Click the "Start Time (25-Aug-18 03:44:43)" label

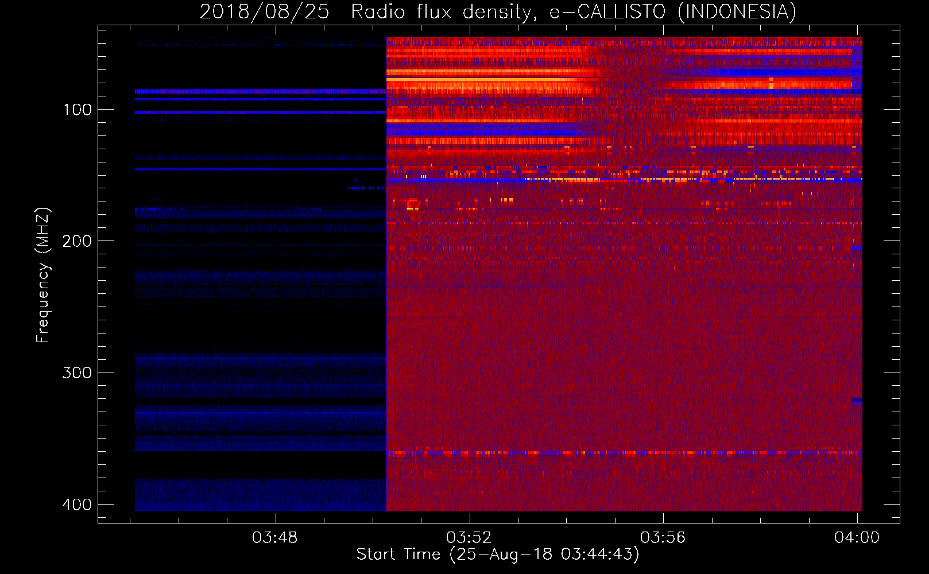[x=498, y=554]
